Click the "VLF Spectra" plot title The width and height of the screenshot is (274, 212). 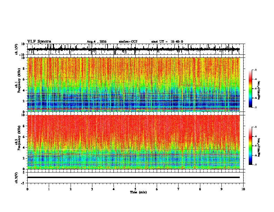click(x=39, y=42)
